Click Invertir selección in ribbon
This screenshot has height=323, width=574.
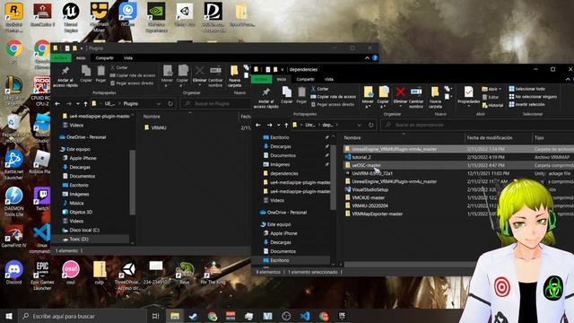(526, 104)
